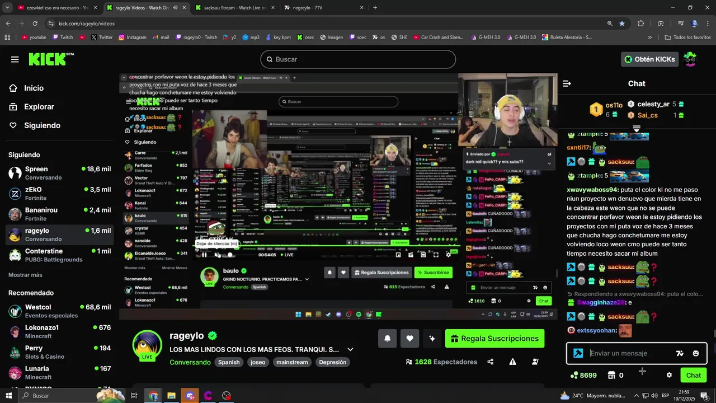The height and width of the screenshot is (403, 716).
Task: Open Todos los favoritos bookmark folder
Action: tap(687, 38)
